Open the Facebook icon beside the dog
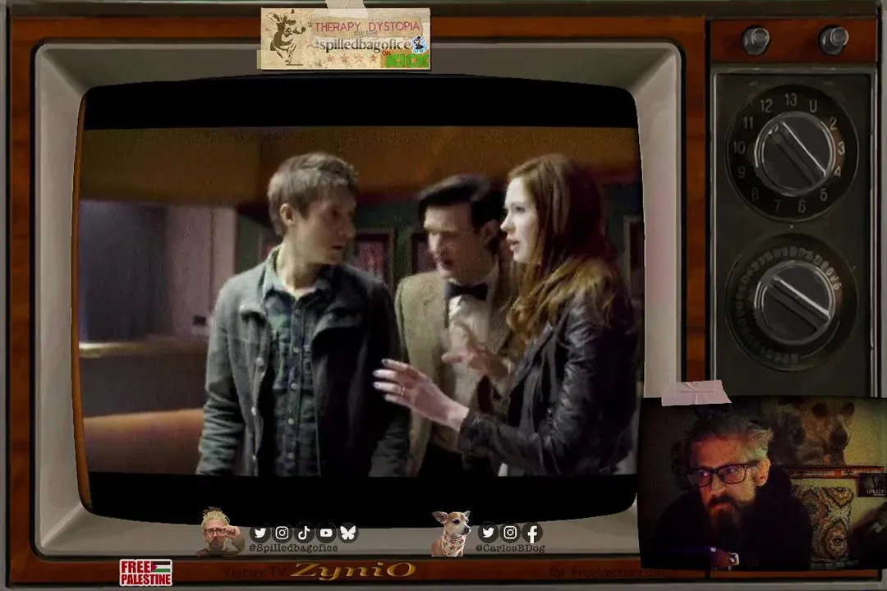887x591 pixels. click(532, 532)
